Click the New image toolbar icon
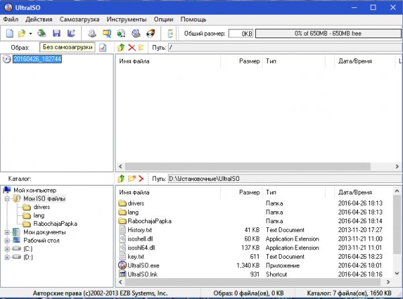Screen dimensions: 403x299 (x=9, y=34)
